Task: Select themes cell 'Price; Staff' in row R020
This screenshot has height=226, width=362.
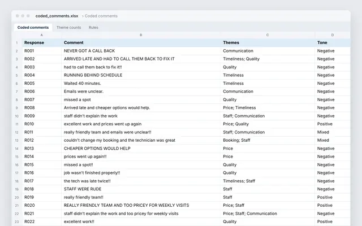Action: pyautogui.click(x=268, y=206)
